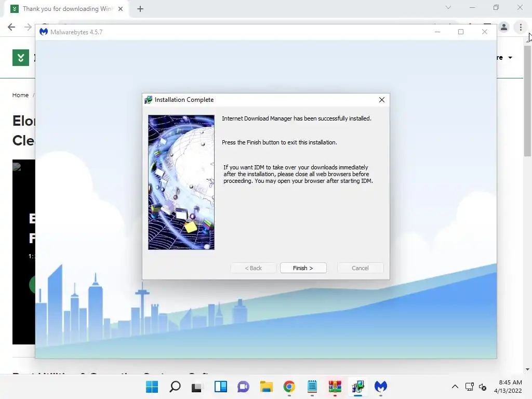Switch to Google Chrome on the taskbar
The image size is (532, 399).
(x=289, y=387)
